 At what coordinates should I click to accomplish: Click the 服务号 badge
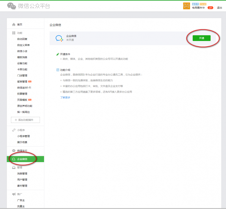[195, 4]
